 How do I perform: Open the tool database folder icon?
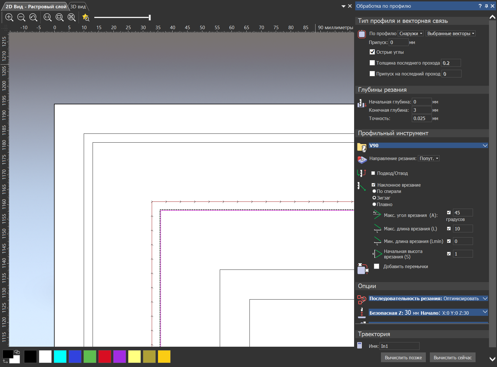pyautogui.click(x=362, y=147)
